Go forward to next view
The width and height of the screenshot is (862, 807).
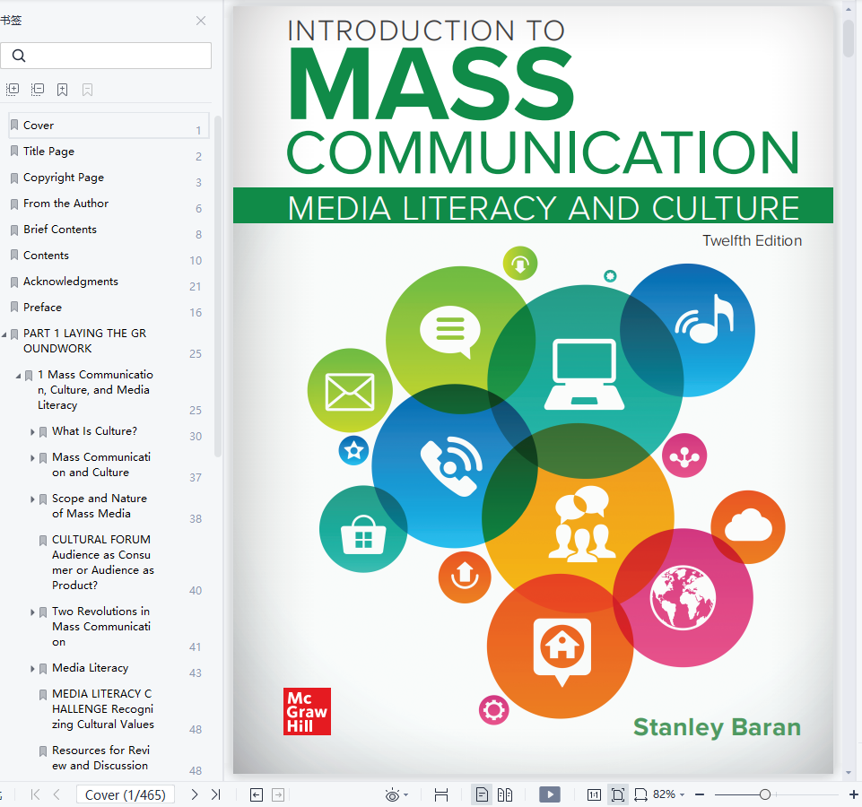pos(278,795)
